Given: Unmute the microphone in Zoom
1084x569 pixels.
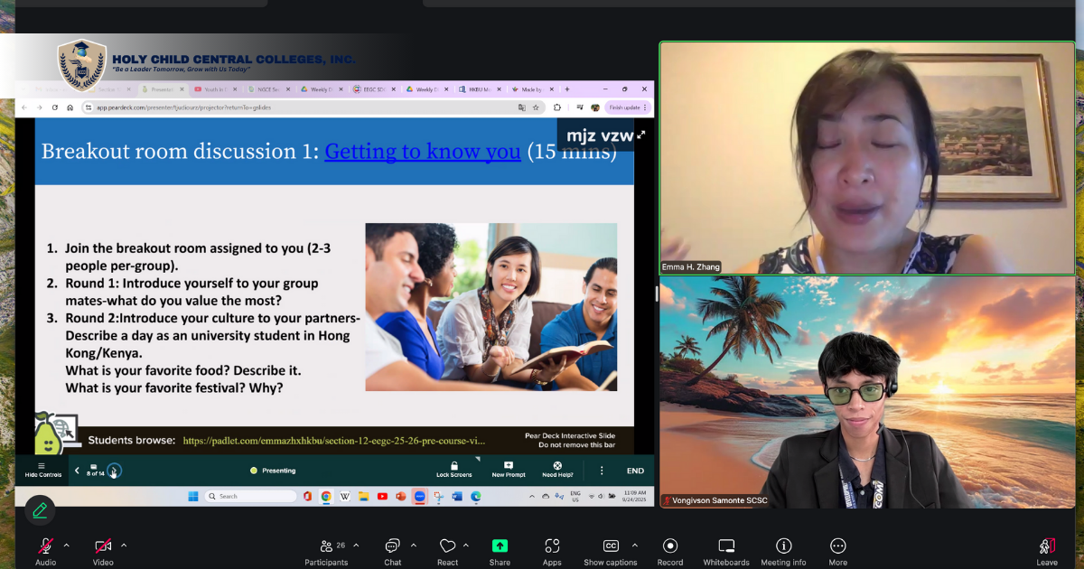Looking at the screenshot, I should pos(45,546).
